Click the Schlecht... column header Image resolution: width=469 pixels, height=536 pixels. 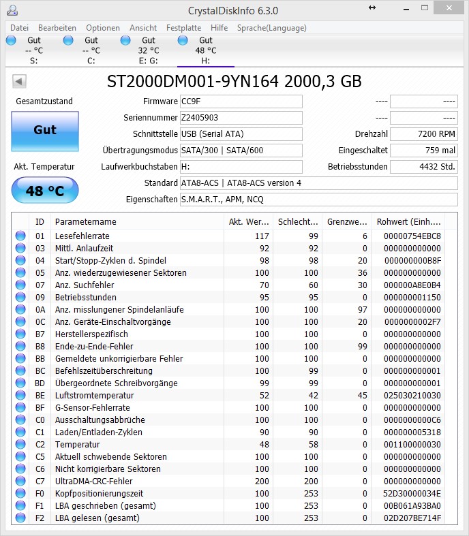(x=298, y=221)
